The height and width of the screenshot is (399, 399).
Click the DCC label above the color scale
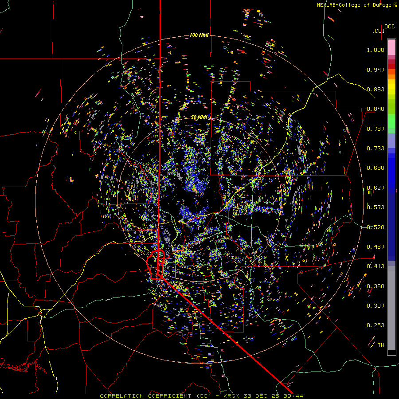click(x=389, y=27)
